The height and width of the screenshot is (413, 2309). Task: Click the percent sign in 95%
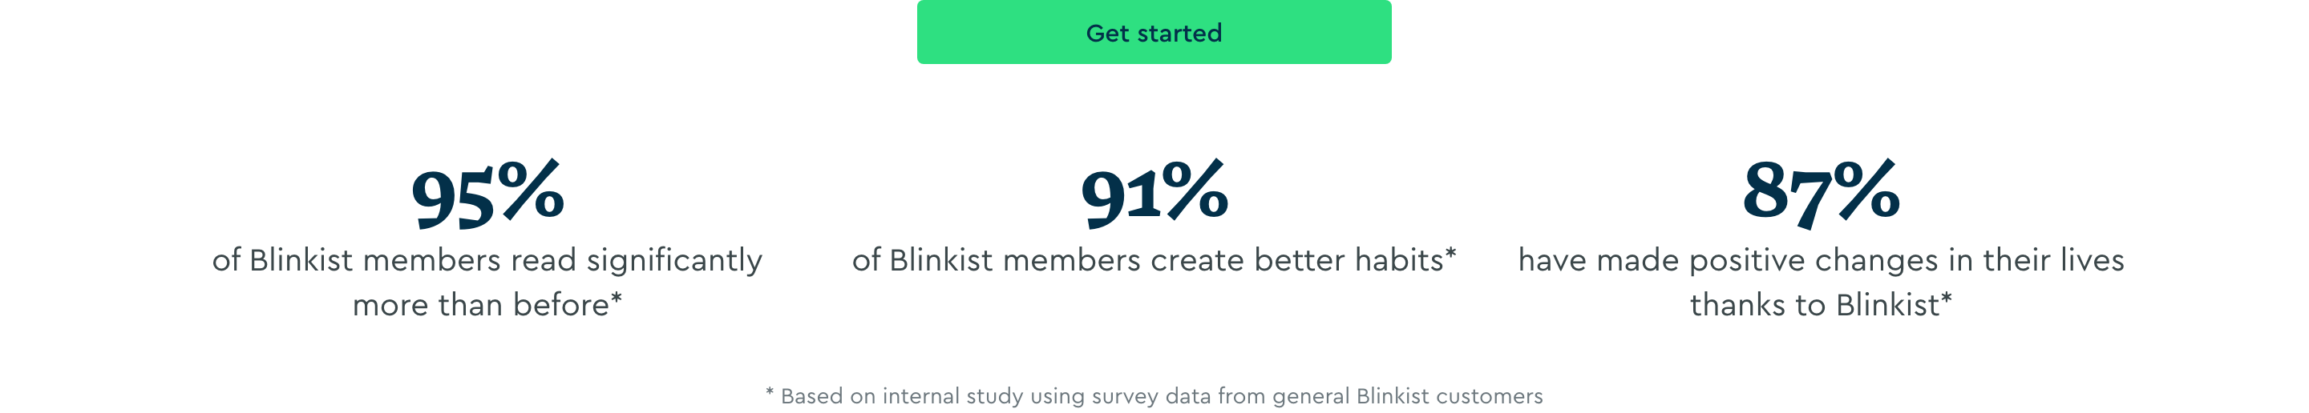point(531,189)
